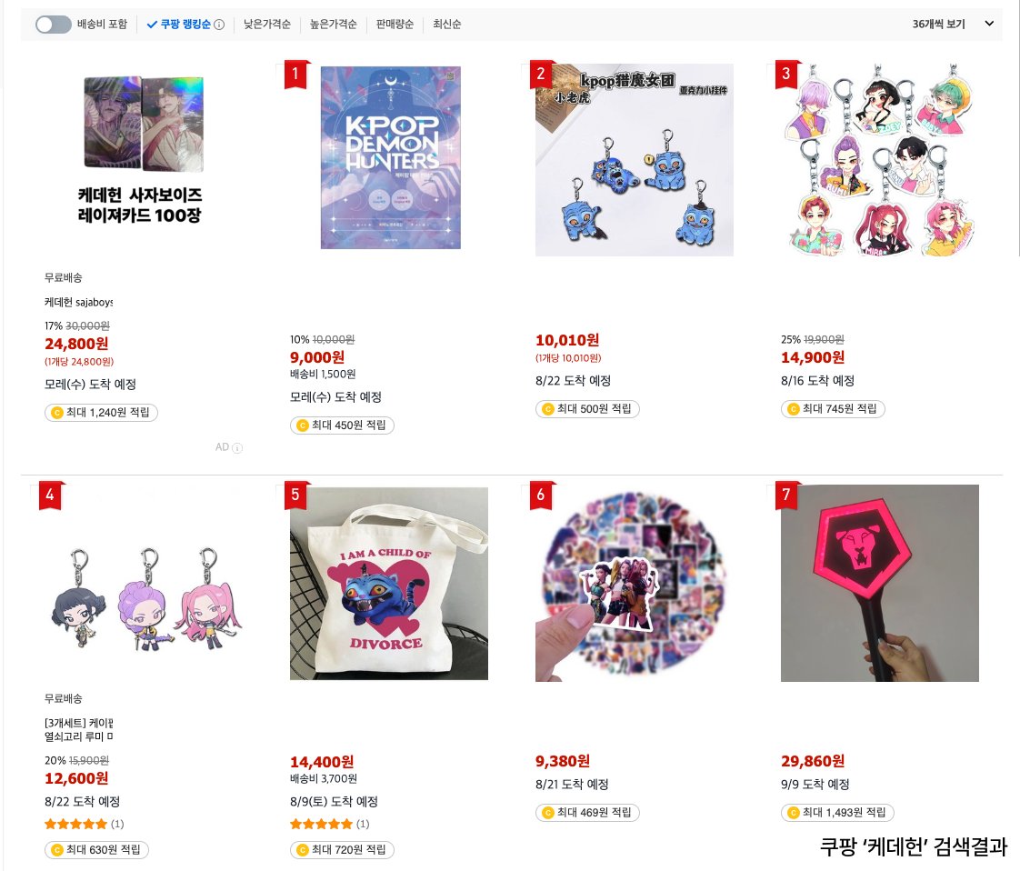
Task: Click the AD info icon
Action: [237, 447]
